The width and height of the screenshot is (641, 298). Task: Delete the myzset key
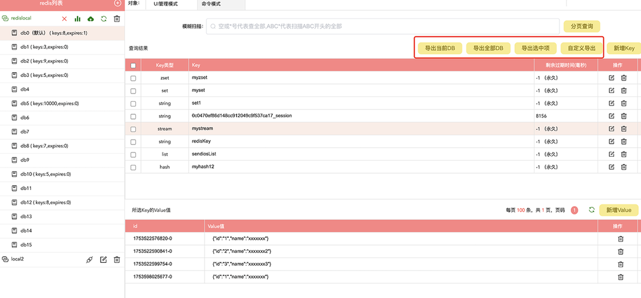(x=624, y=77)
